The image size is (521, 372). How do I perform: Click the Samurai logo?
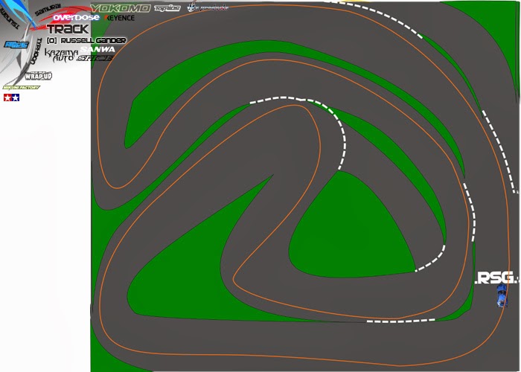tap(48, 10)
